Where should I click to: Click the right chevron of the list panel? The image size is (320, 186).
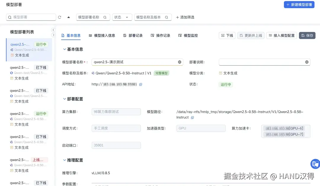coord(53,35)
